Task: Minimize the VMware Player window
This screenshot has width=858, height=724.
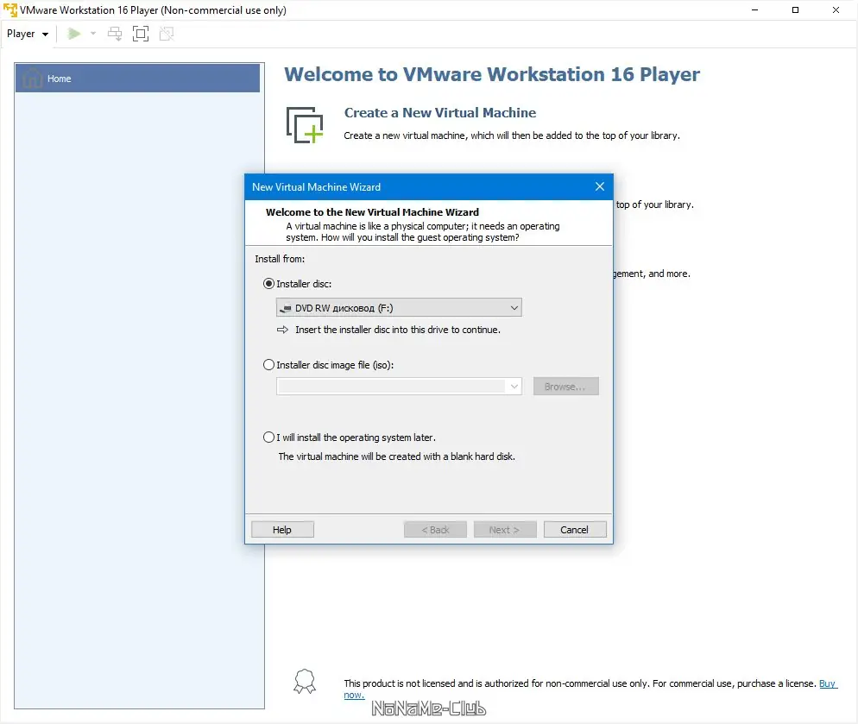Action: coord(754,9)
